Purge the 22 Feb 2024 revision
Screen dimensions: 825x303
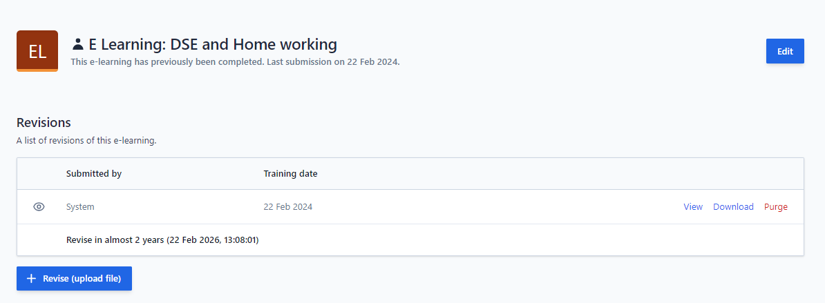pos(775,207)
